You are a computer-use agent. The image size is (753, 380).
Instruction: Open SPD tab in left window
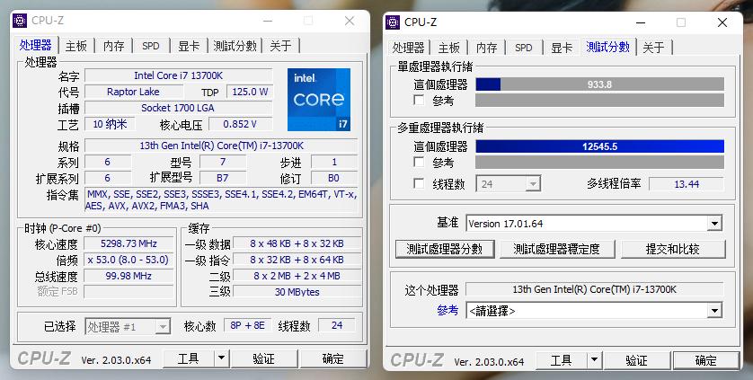click(151, 46)
